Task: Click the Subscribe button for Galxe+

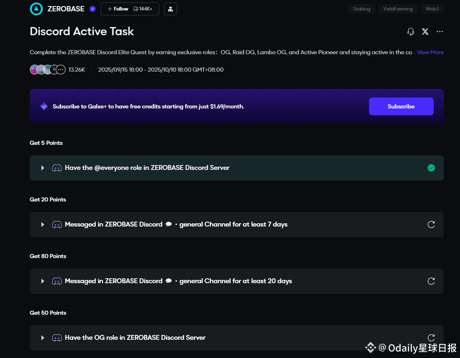Action: point(401,106)
